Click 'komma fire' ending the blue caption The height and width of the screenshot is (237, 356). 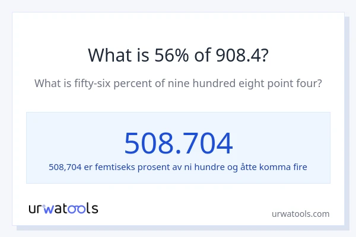[x=285, y=167]
